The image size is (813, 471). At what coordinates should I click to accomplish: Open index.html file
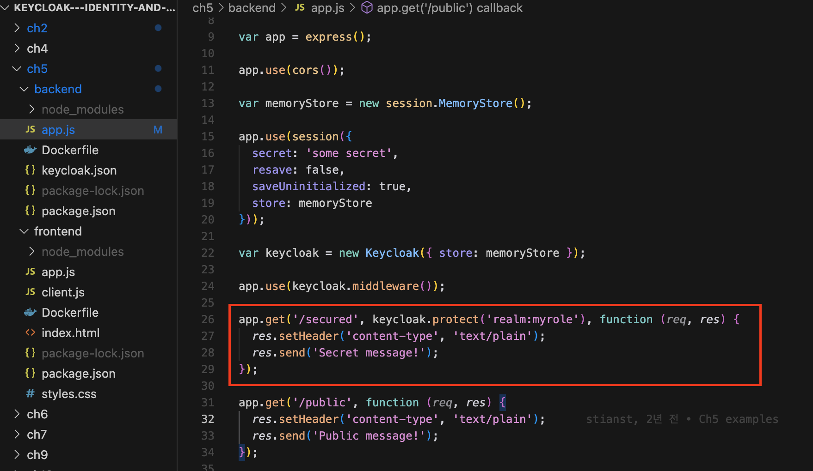(70, 333)
